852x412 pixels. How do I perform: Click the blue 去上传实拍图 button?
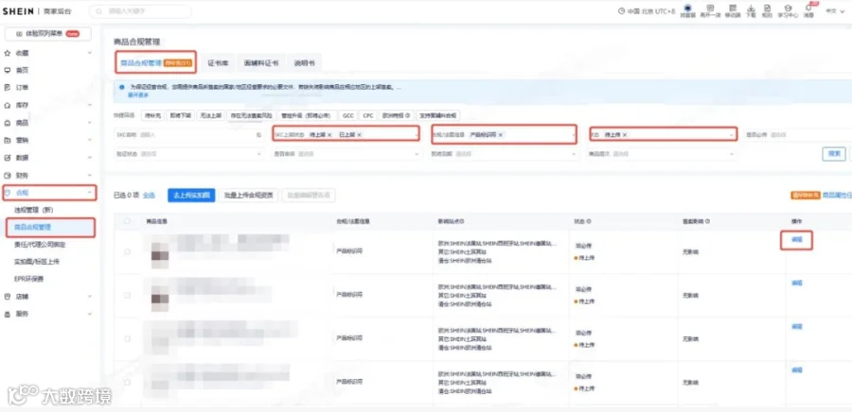click(191, 196)
